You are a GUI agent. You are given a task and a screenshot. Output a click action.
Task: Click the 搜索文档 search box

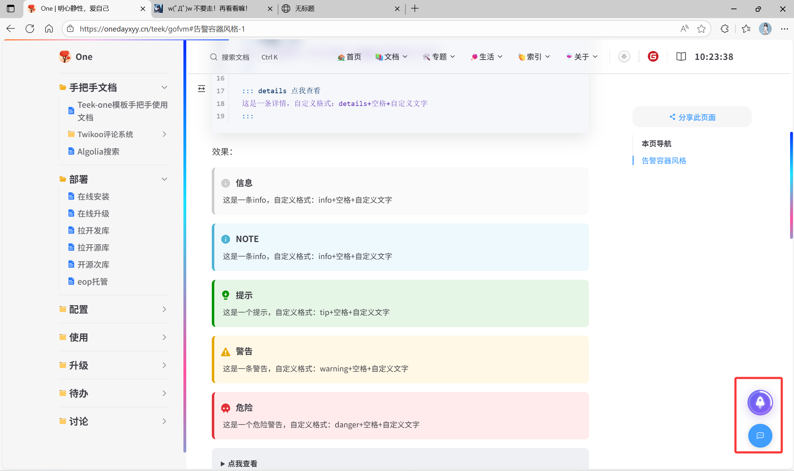click(x=235, y=57)
